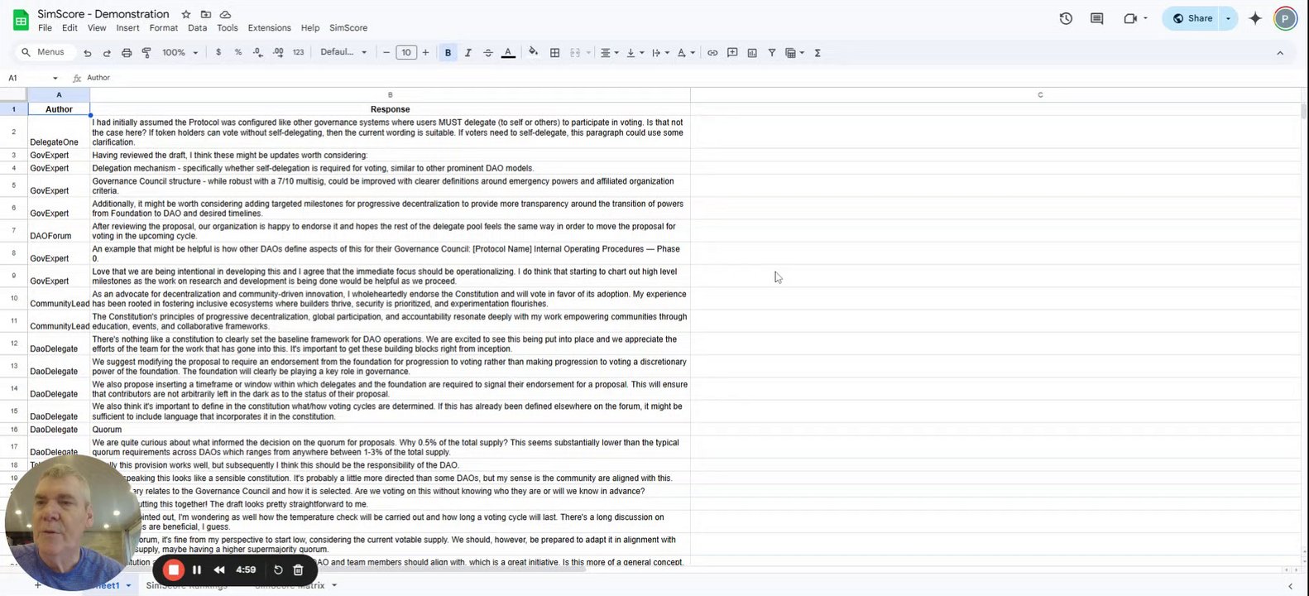
Task: Open the Extensions menu
Action: 269,27
